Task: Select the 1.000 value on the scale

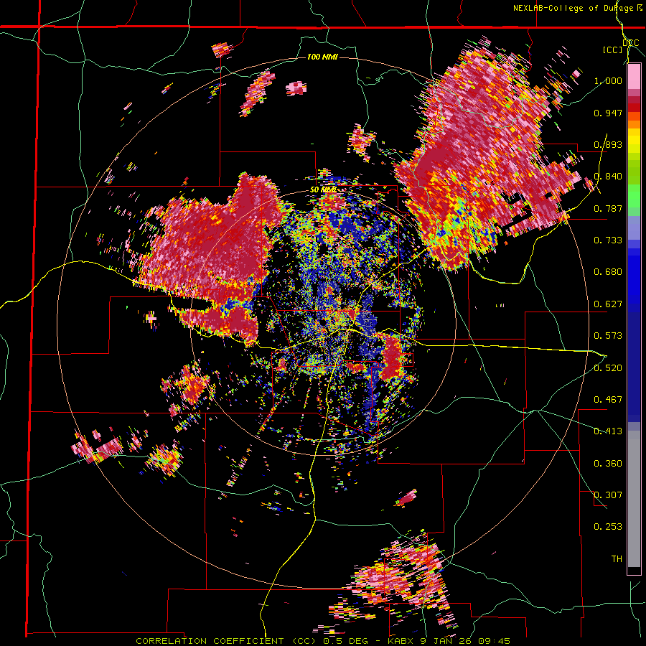Action: pyautogui.click(x=608, y=80)
